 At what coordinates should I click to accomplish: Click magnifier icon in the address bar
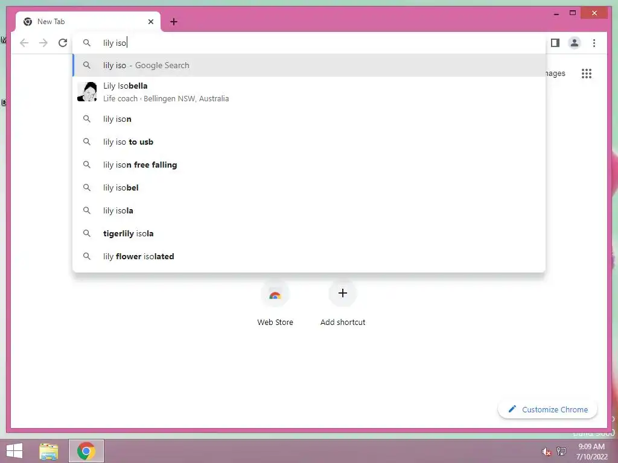[87, 43]
